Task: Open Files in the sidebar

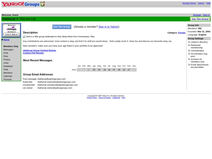Action: point(5,56)
